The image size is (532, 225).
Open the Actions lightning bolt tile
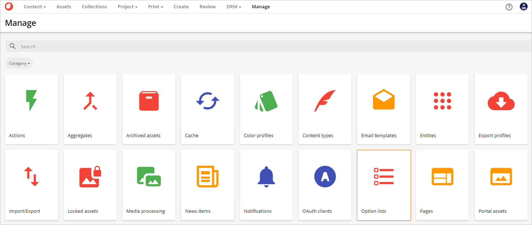point(31,101)
